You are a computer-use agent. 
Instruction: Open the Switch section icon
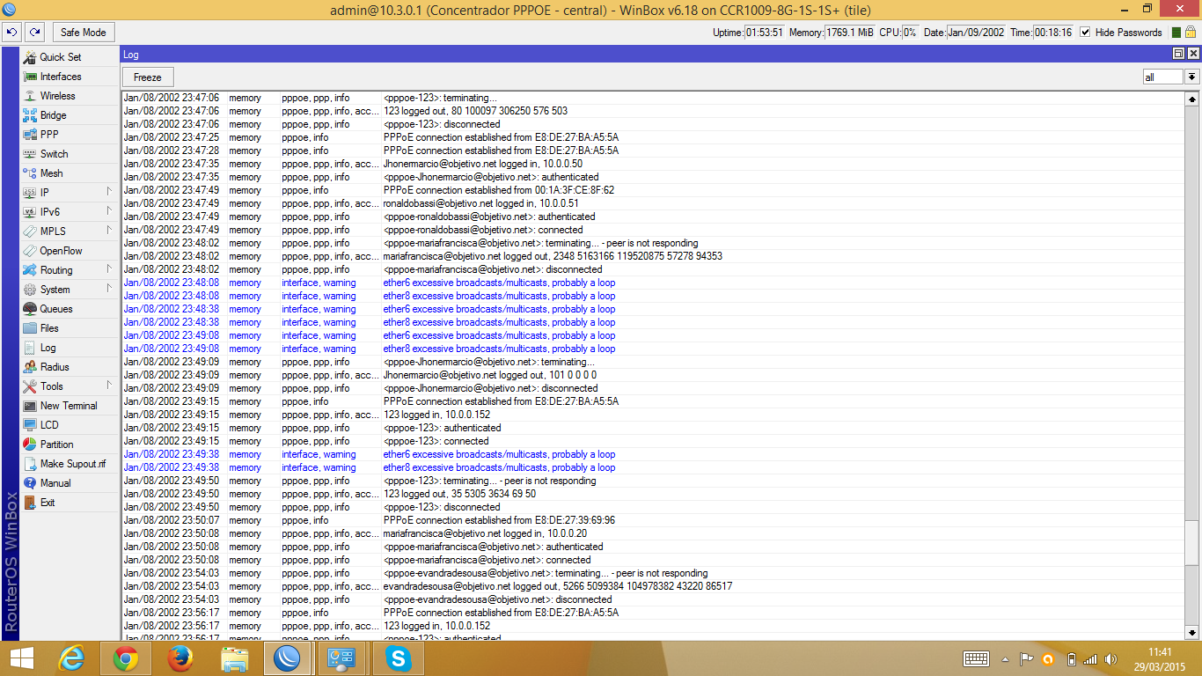pos(31,154)
